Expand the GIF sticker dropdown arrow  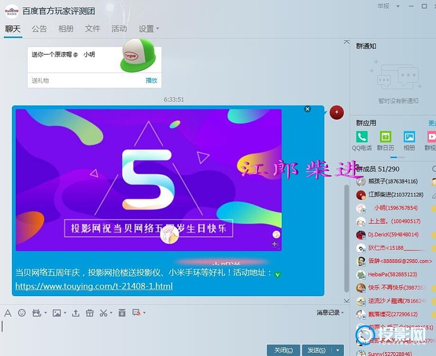(x=45, y=313)
